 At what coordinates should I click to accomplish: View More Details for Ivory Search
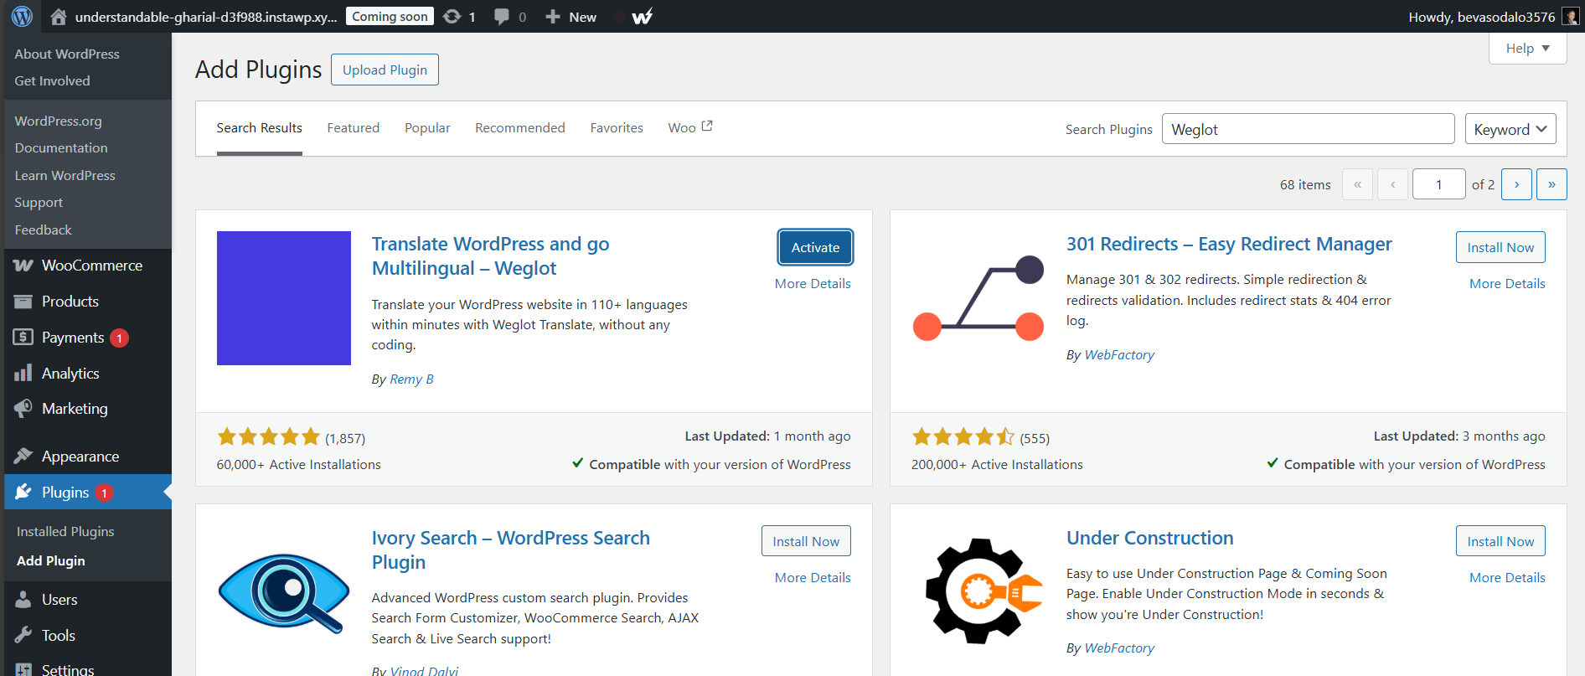pos(813,578)
